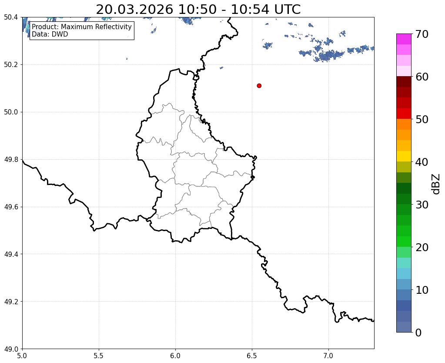This screenshot has width=445, height=363.
Task: Click the 50.4 latitude axis label
Action: pos(11,17)
